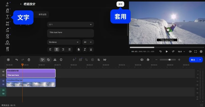Switch to the 動態追蹤 tab
This screenshot has width=205, height=107.
click(x=43, y=14)
